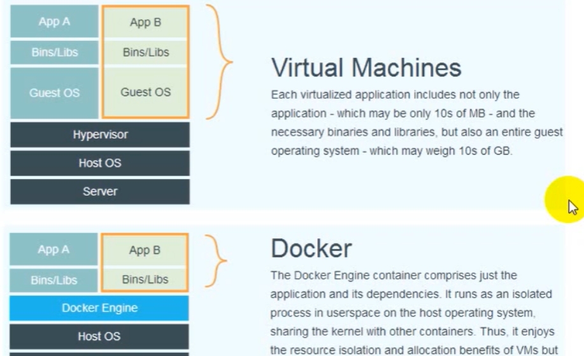This screenshot has height=356, width=584.
Task: Click the Virtual Machines heading
Action: [x=366, y=68]
